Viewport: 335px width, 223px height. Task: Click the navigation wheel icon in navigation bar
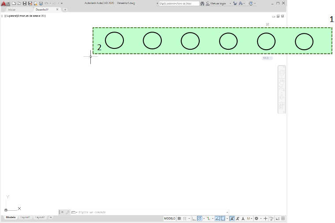click(282, 73)
